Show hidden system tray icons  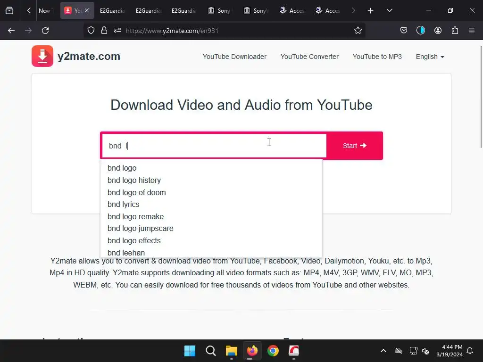coord(383,351)
